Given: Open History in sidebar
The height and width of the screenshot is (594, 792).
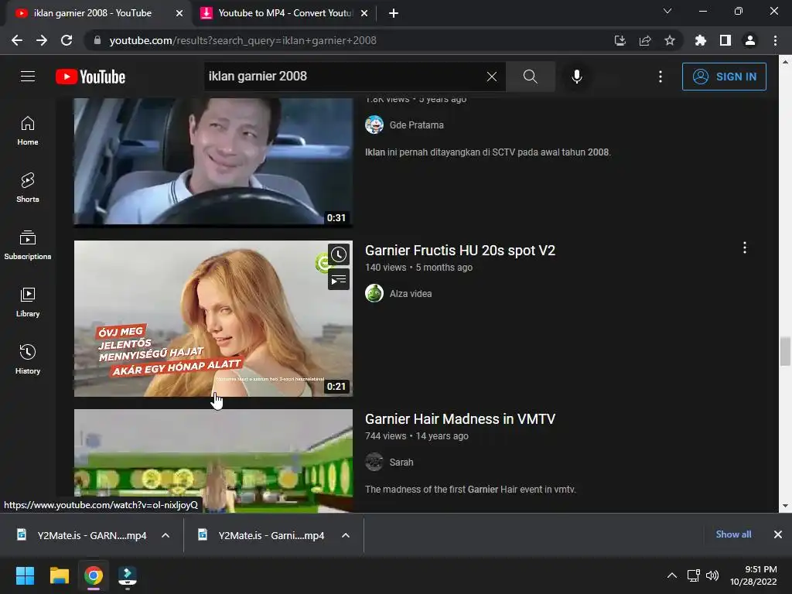Looking at the screenshot, I should pos(28,359).
